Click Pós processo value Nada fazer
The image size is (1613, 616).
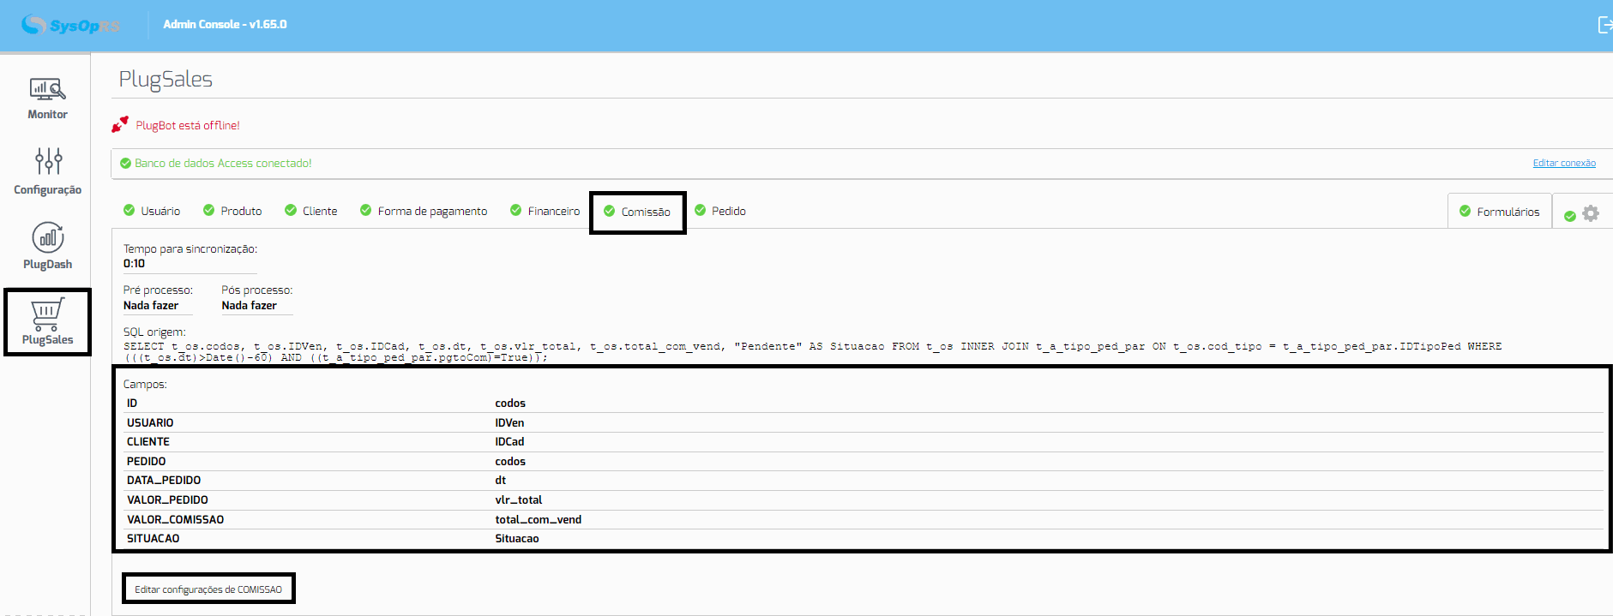coord(250,306)
